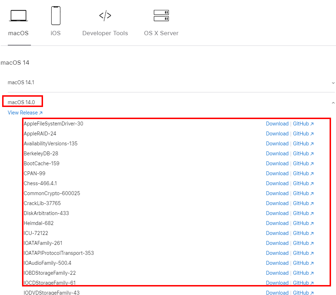
Task: Open GitHub for IOATAPIProtocolTransport-353
Action: tap(303, 253)
